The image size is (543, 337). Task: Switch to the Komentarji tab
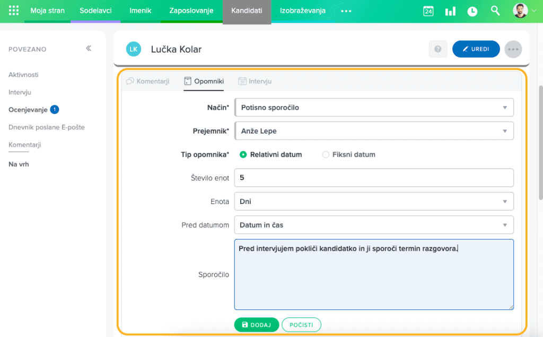pyautogui.click(x=147, y=82)
